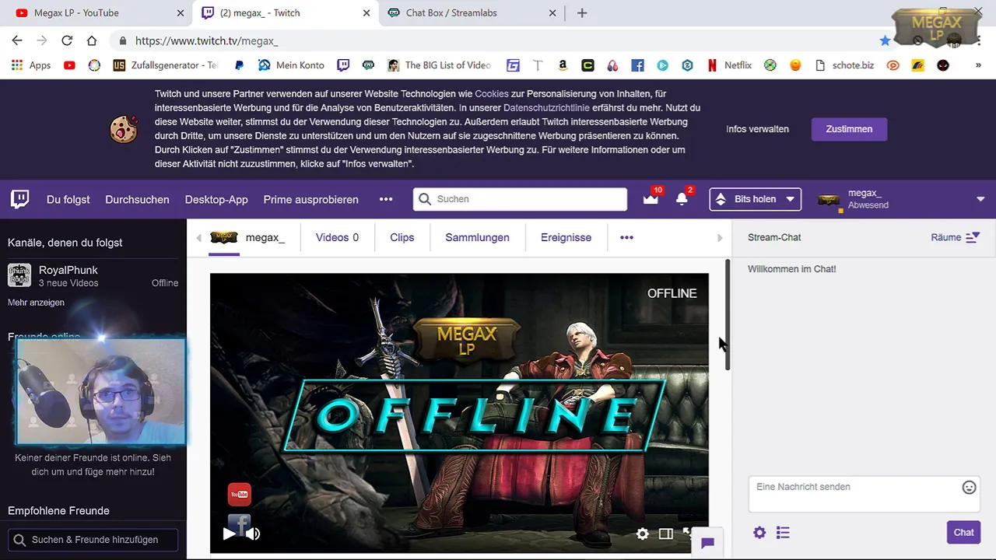Open the YouTube bookmark icon
Image resolution: width=996 pixels, height=560 pixels.
[x=69, y=65]
